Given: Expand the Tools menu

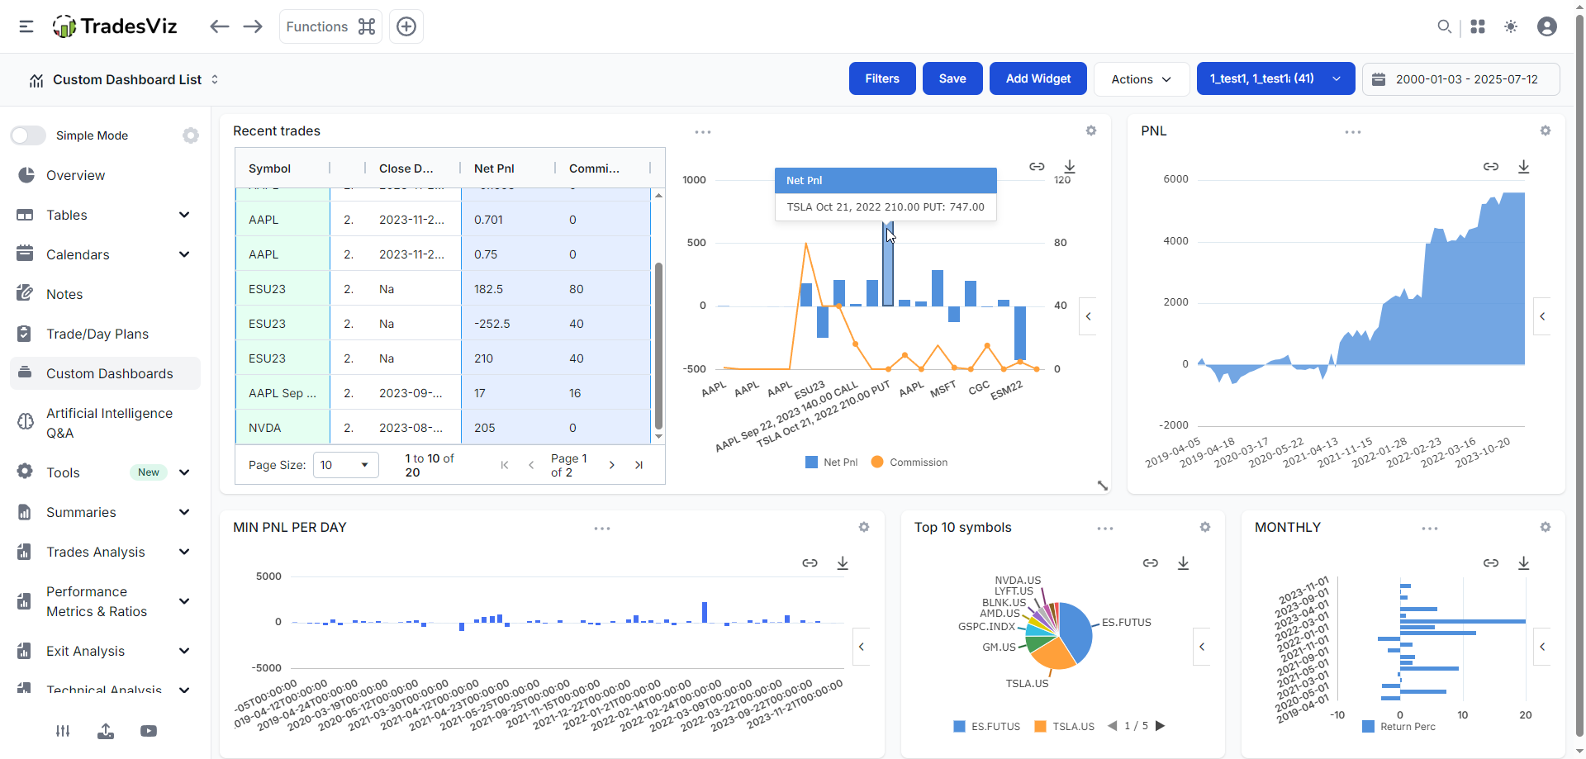Looking at the screenshot, I should pyautogui.click(x=105, y=472).
